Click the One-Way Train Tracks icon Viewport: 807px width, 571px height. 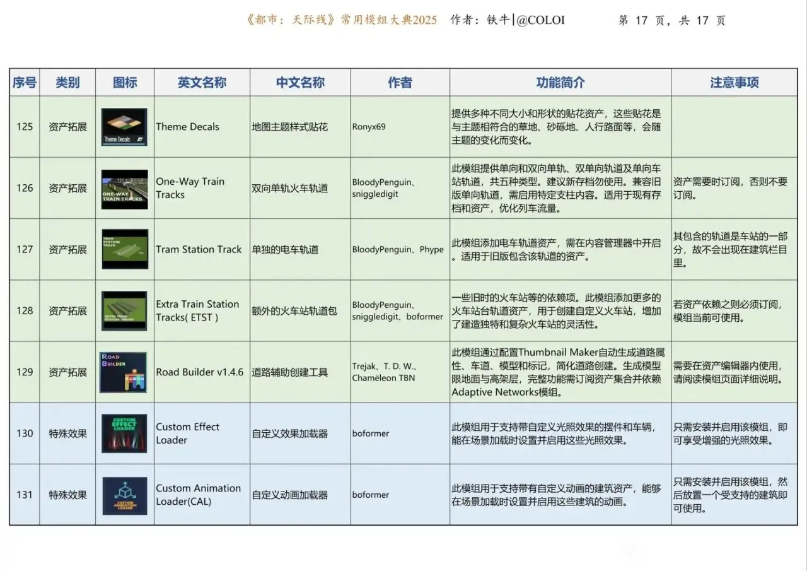pos(124,189)
